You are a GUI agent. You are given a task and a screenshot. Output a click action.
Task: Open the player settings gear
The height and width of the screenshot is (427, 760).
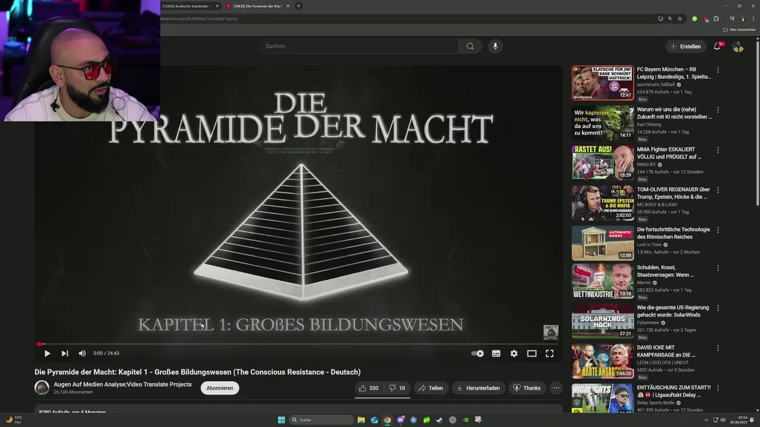[x=514, y=353]
